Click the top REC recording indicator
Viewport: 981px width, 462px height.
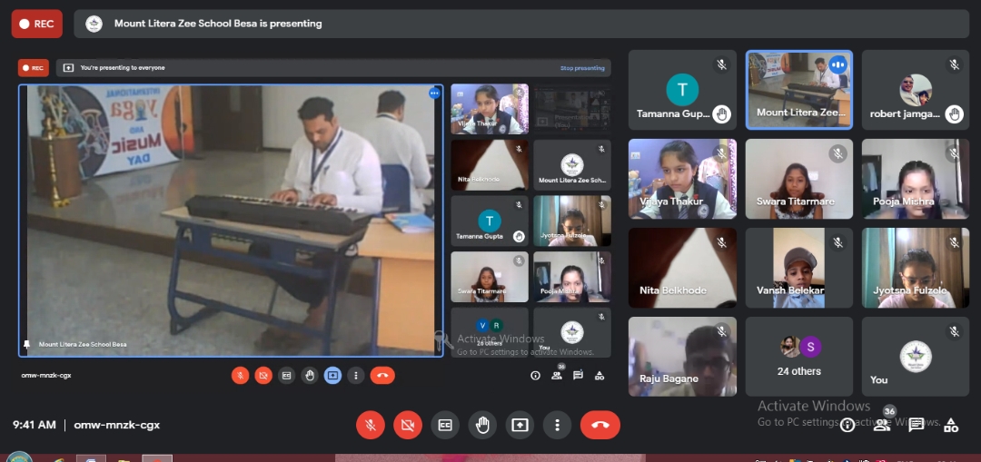point(37,24)
